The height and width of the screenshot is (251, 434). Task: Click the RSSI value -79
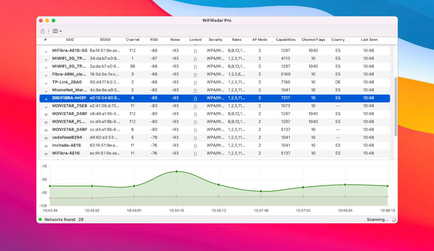click(x=154, y=137)
